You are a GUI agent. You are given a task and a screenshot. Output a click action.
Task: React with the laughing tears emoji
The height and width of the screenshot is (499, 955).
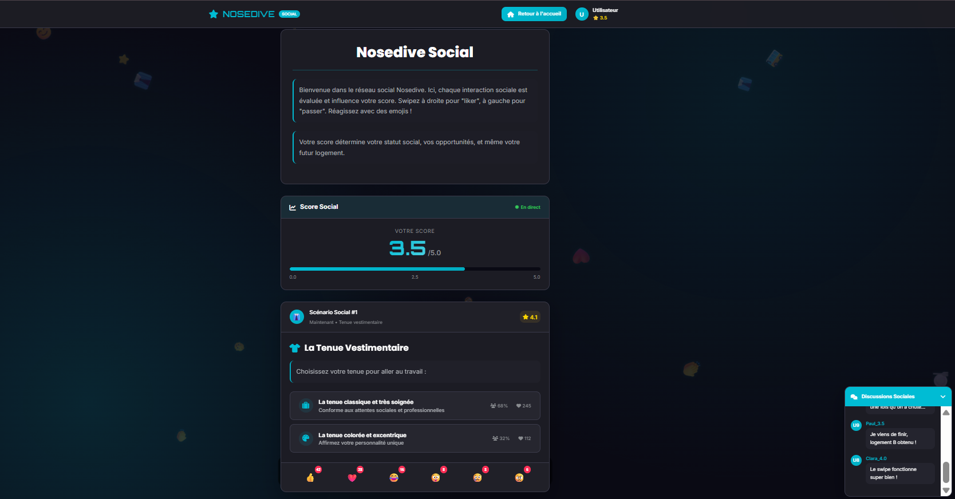coord(394,477)
